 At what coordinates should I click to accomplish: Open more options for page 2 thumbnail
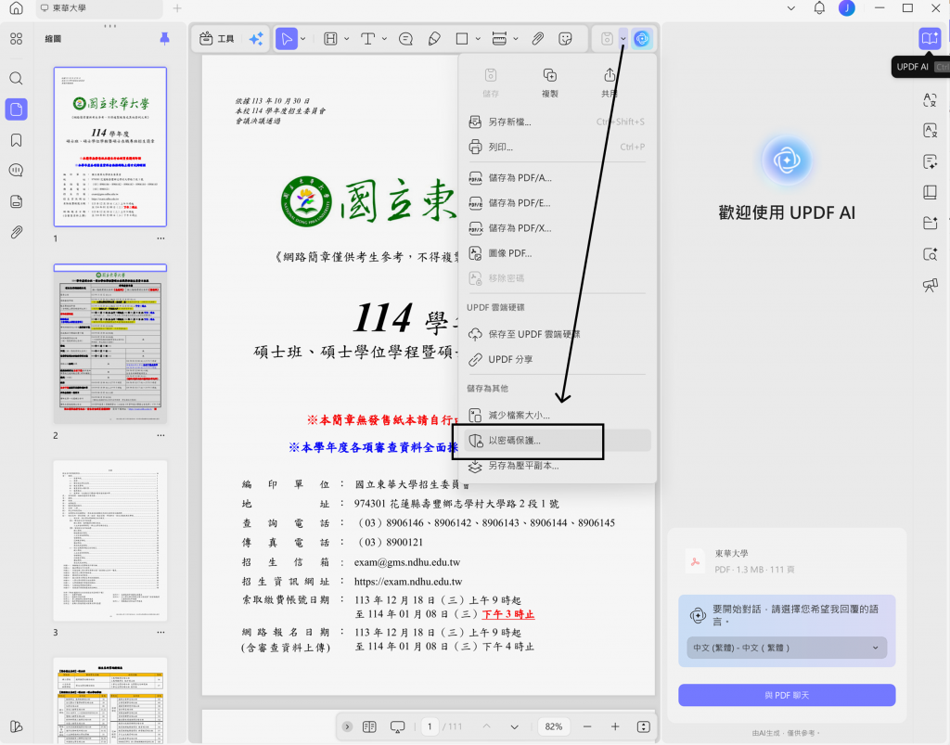point(160,435)
